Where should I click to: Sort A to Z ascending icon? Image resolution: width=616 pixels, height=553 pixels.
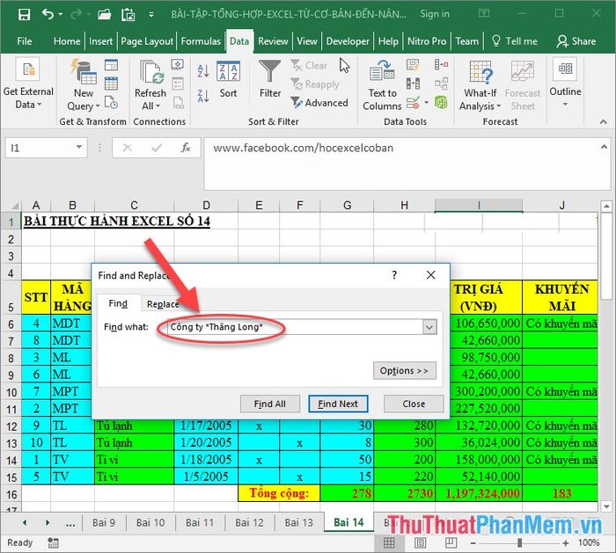click(x=203, y=71)
